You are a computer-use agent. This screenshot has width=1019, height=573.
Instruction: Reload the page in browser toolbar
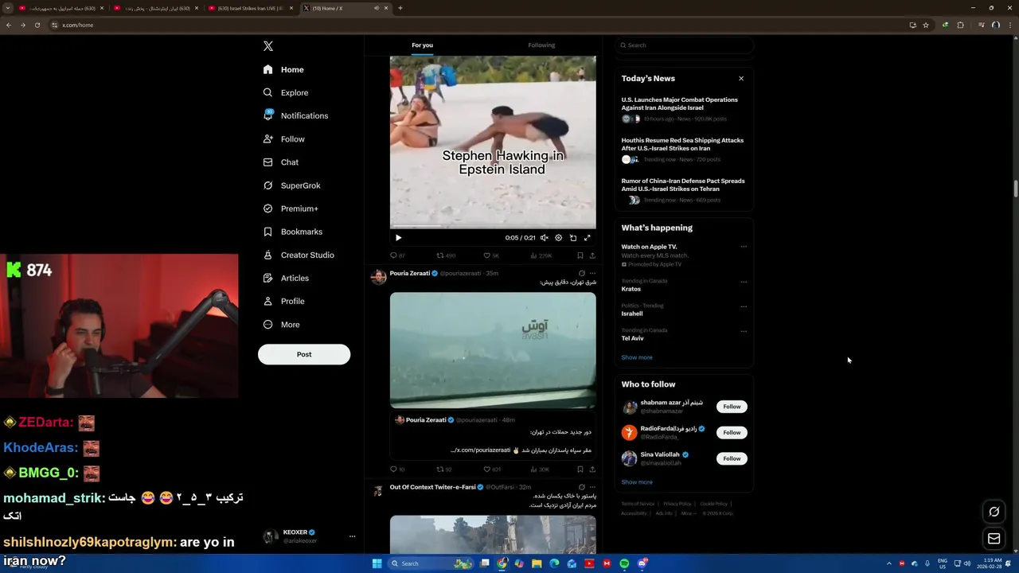coord(37,25)
